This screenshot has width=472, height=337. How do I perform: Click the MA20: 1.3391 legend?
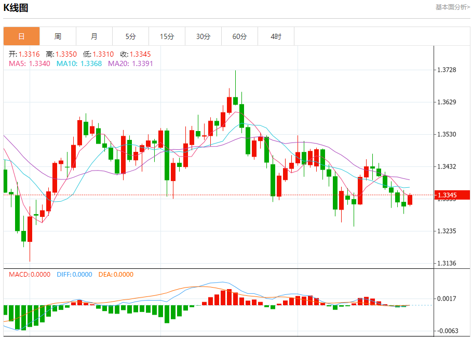[130, 63]
